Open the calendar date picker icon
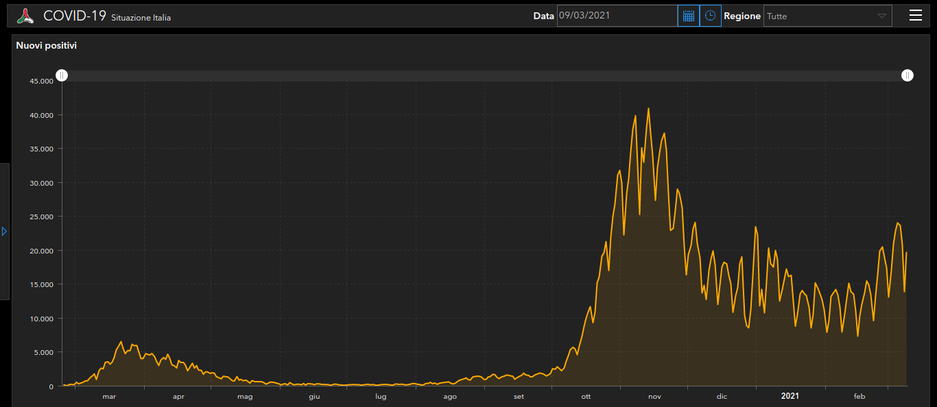The height and width of the screenshot is (407, 937). coord(689,16)
